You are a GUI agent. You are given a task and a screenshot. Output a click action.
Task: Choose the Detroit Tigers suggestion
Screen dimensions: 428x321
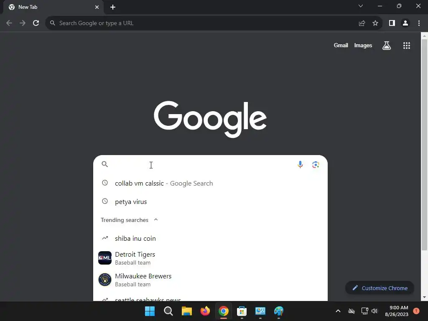tap(210, 258)
